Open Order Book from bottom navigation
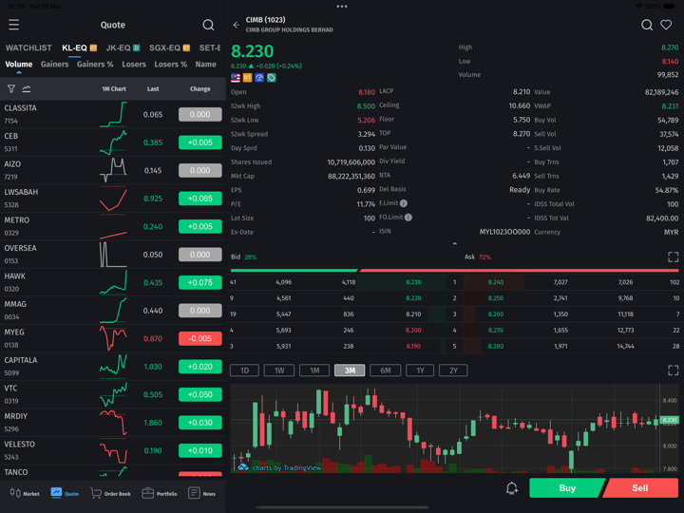This screenshot has width=684, height=513. [110, 493]
